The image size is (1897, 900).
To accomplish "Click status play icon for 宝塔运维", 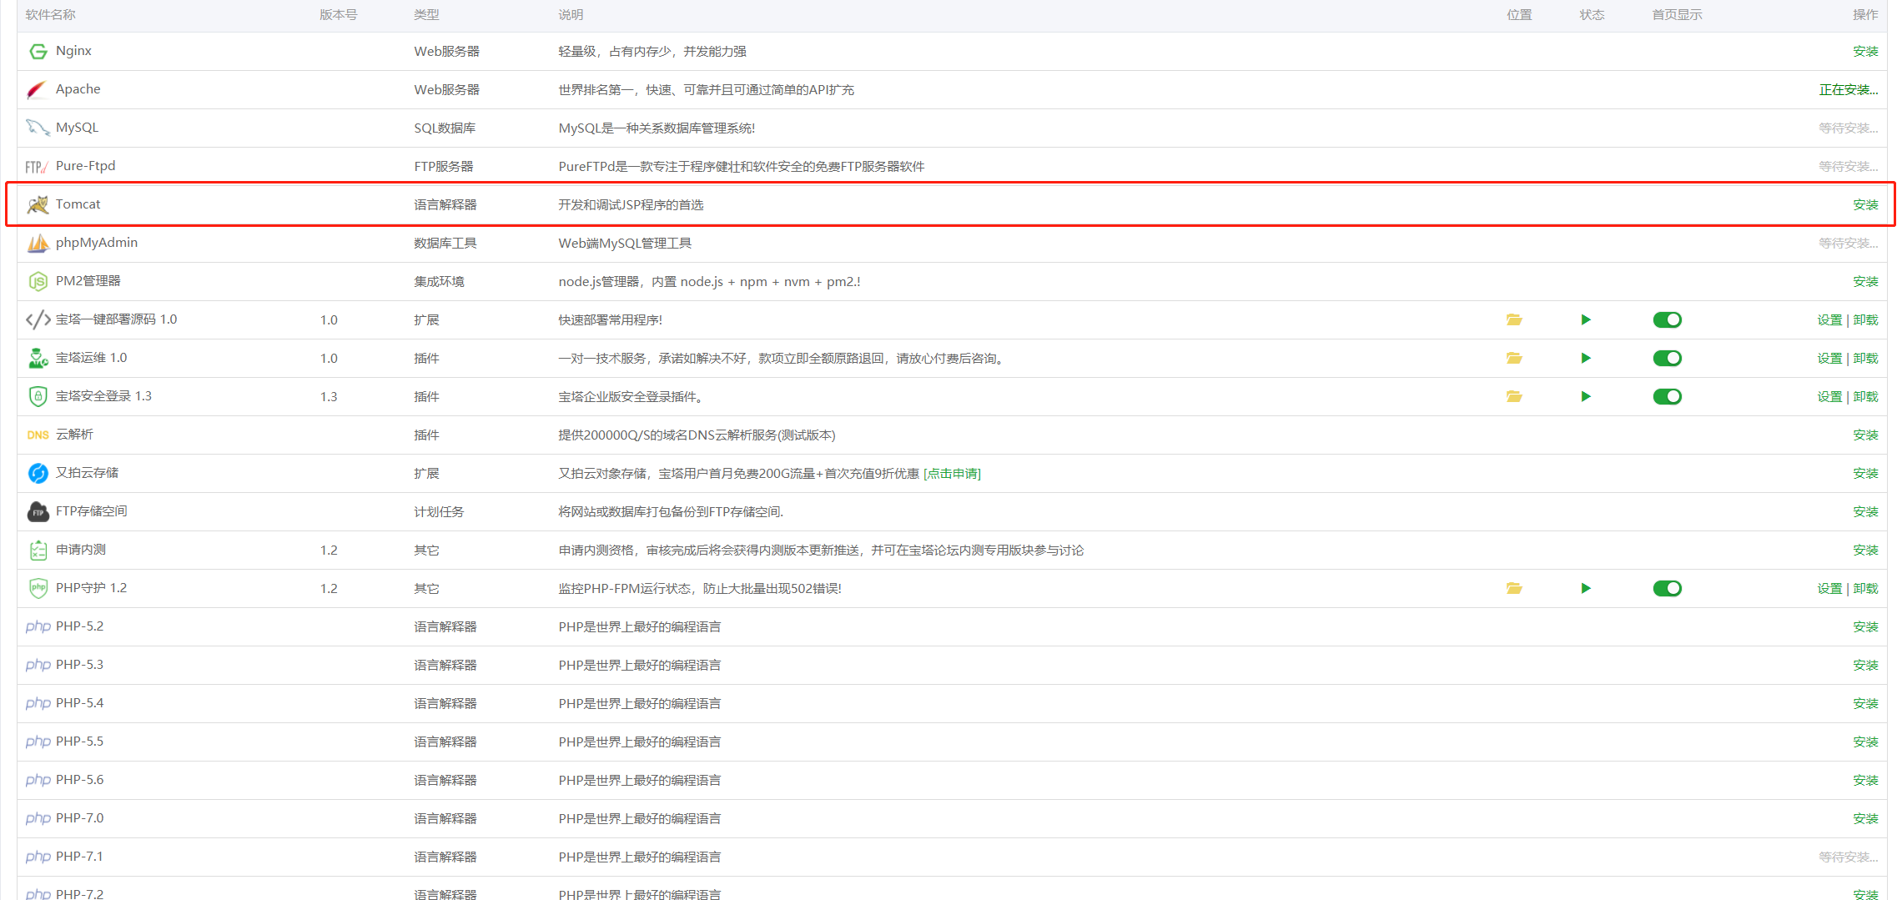I will coord(1586,359).
